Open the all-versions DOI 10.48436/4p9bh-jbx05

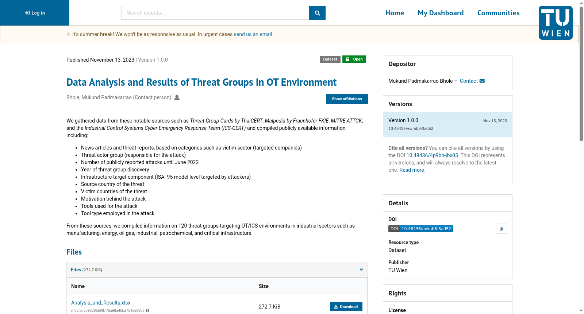pos(432,155)
